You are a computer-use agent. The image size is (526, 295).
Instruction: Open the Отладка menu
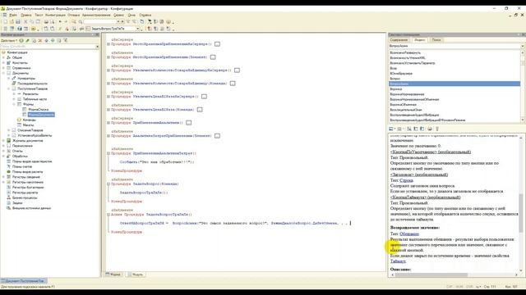click(74, 15)
